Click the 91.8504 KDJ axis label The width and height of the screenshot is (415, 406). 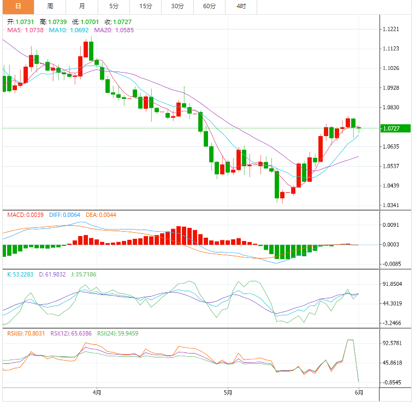coord(393,284)
